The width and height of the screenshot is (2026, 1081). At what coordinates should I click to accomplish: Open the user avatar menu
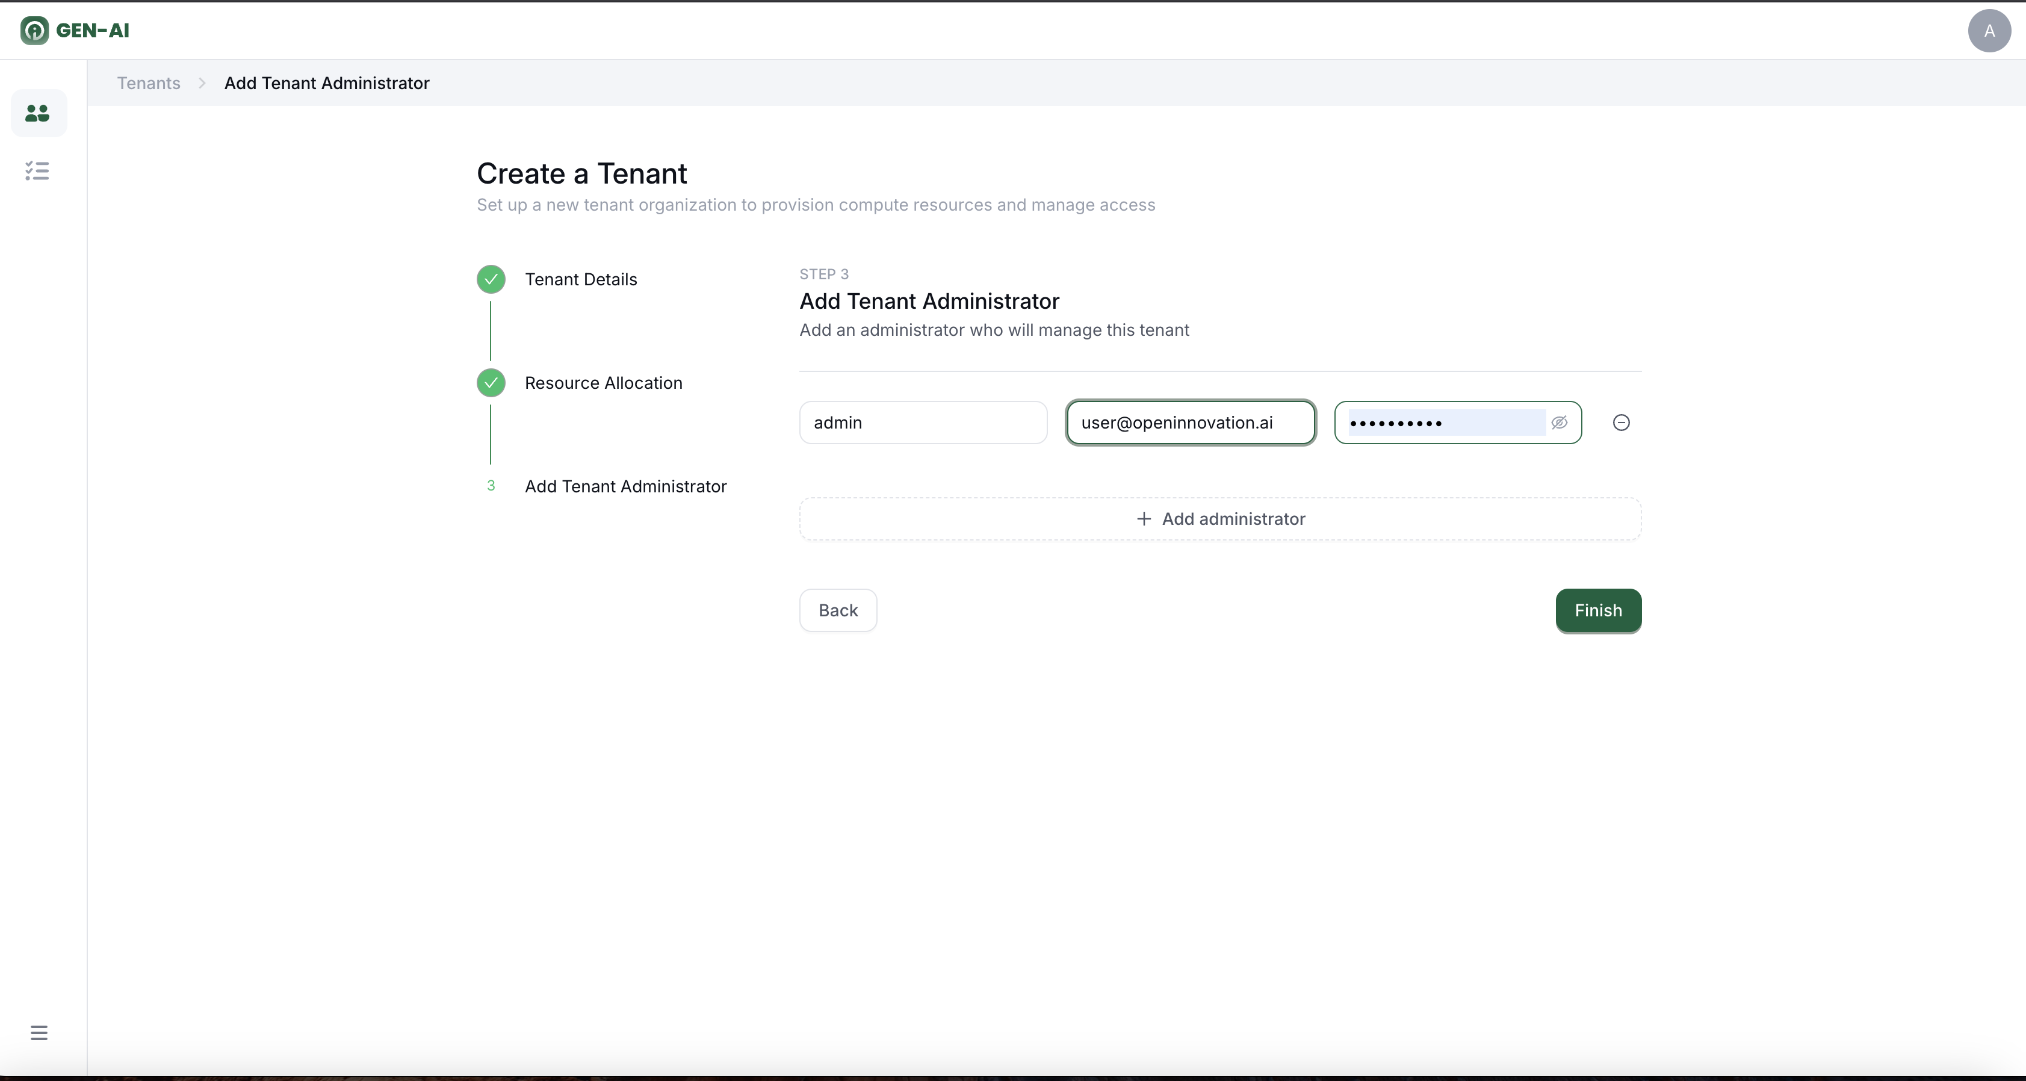pyautogui.click(x=1988, y=31)
